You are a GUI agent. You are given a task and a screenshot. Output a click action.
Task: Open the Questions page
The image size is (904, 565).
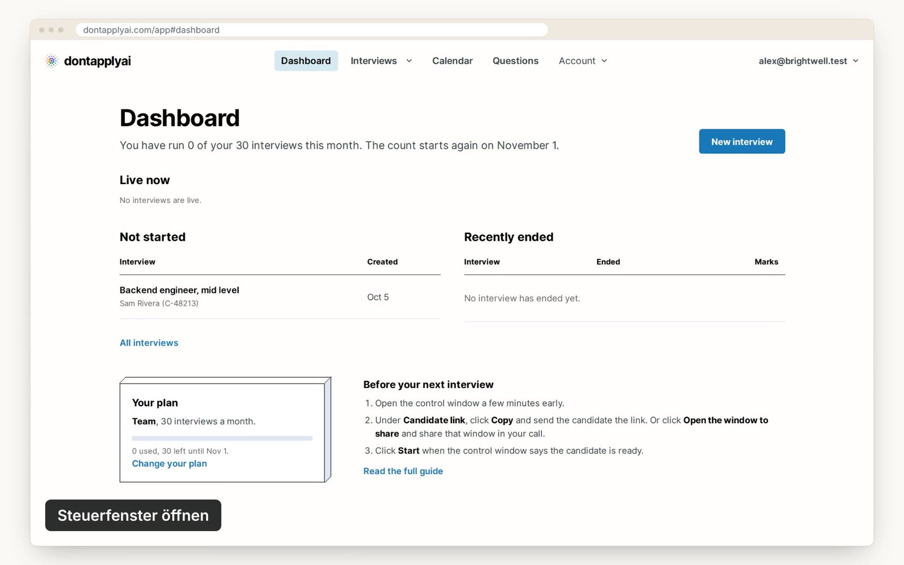(515, 61)
